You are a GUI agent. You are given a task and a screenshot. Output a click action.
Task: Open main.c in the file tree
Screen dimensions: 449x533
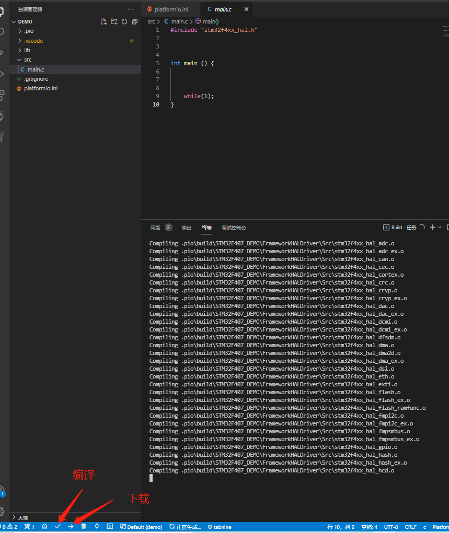click(75, 69)
